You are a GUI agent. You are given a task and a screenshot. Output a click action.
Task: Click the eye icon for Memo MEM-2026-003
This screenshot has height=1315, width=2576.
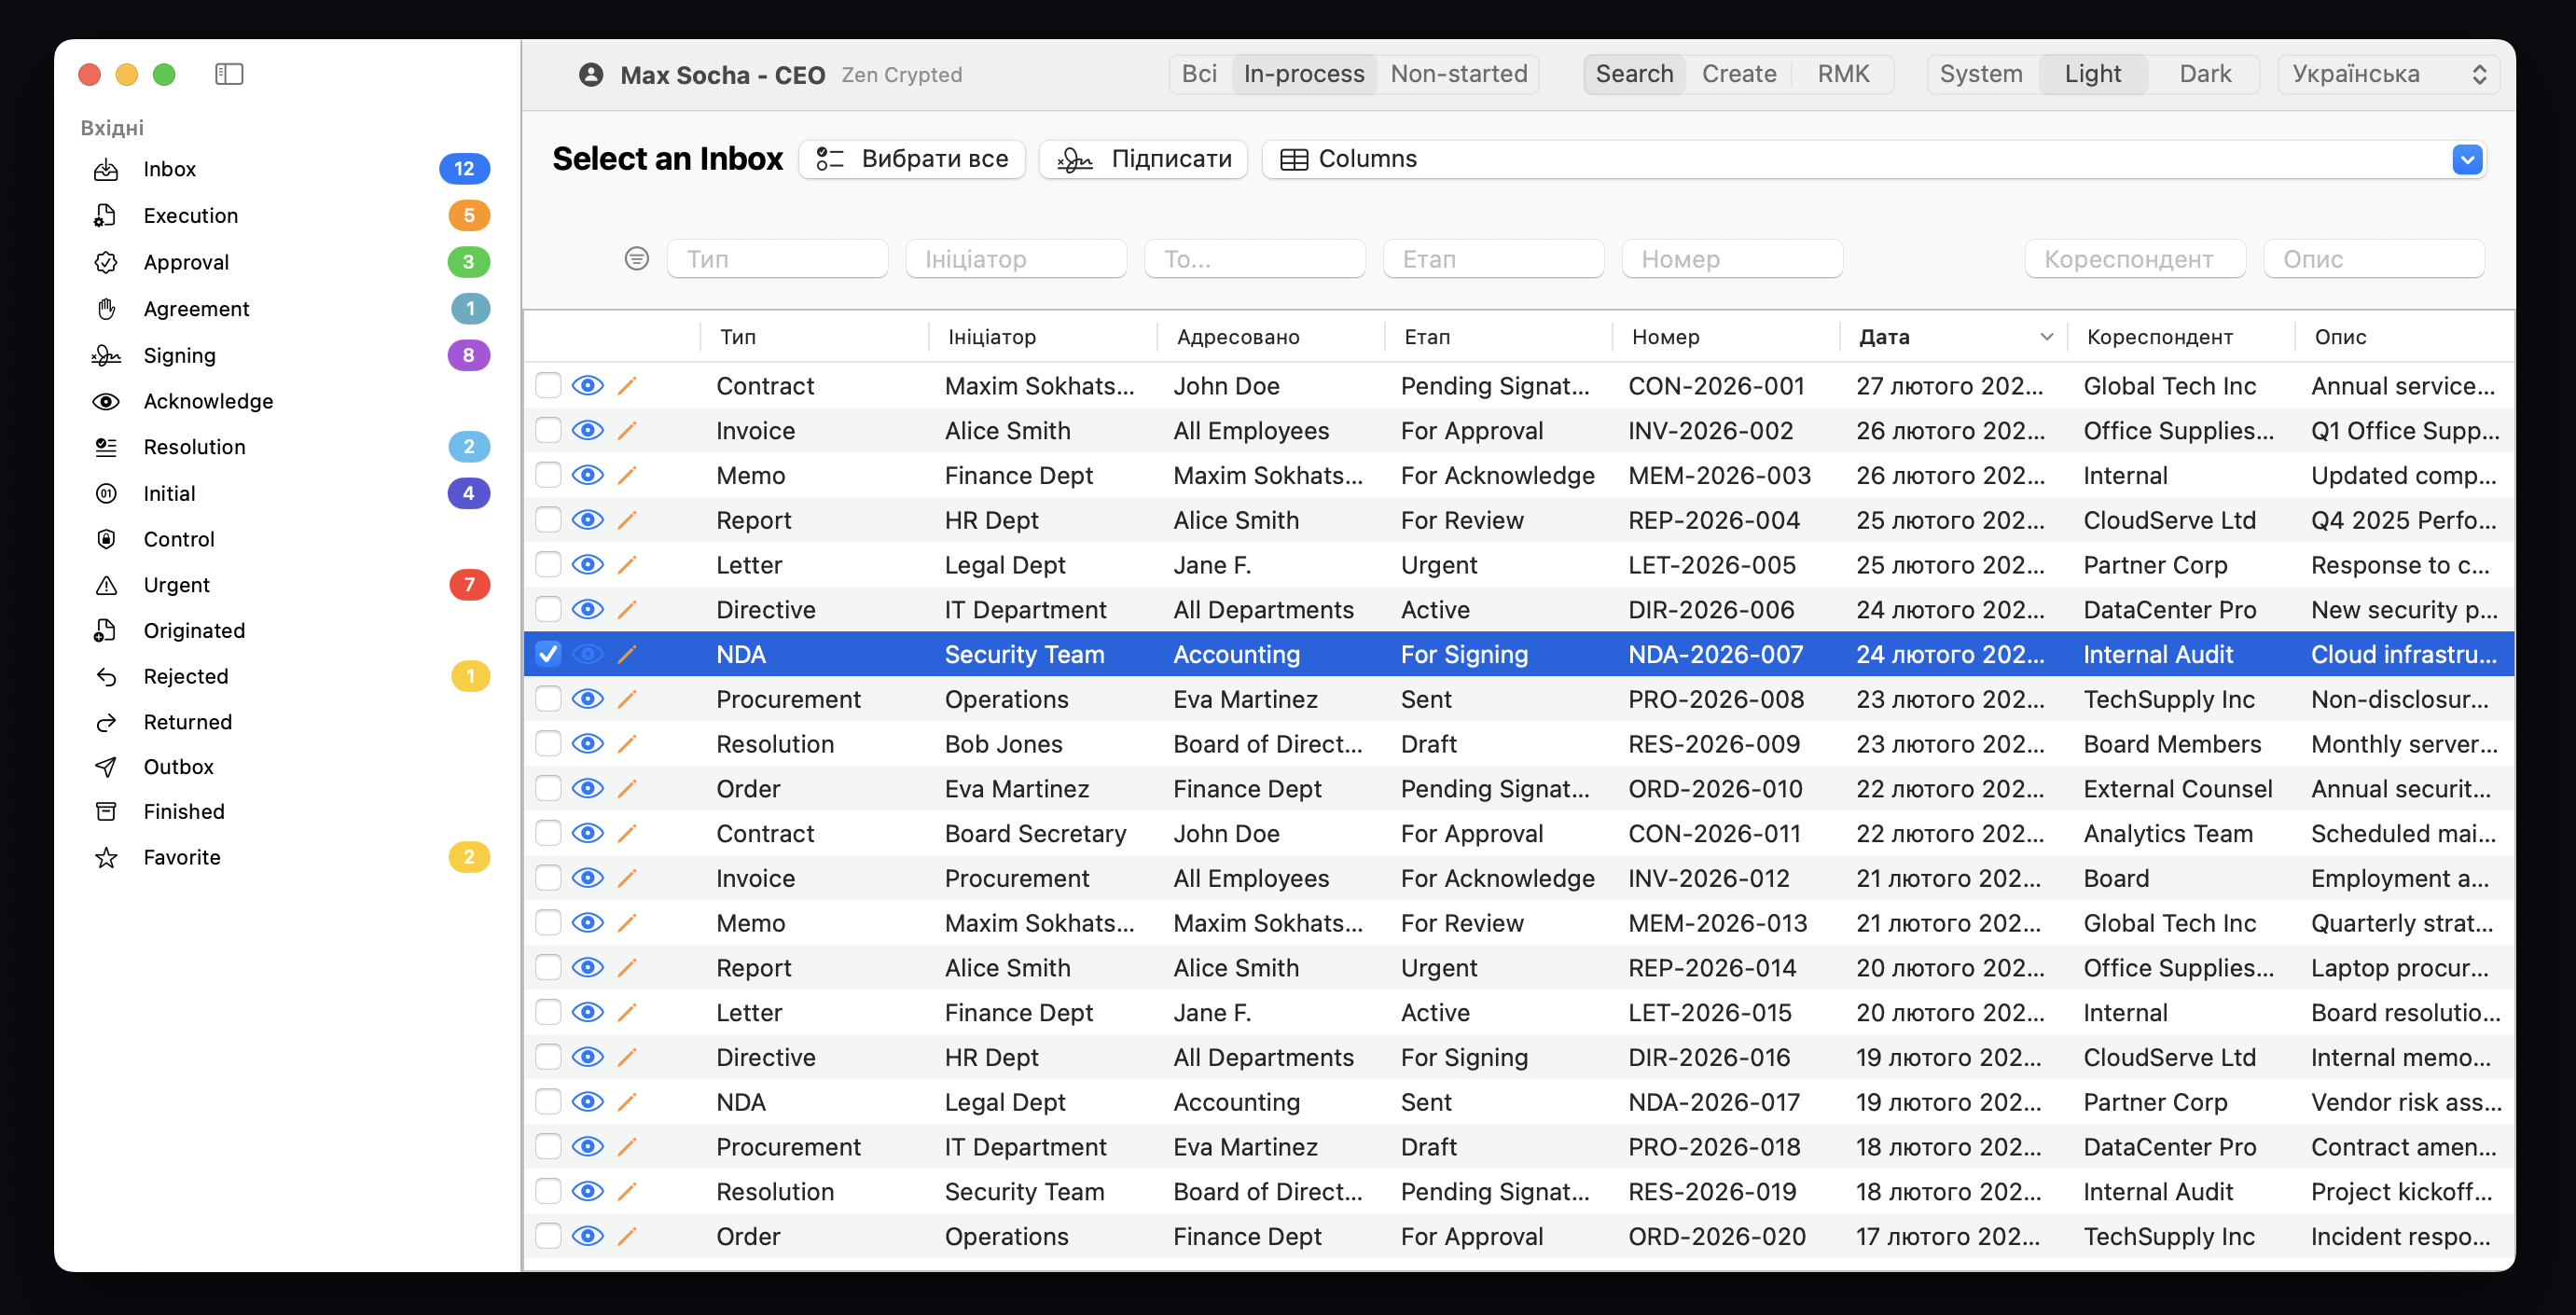[x=588, y=475]
